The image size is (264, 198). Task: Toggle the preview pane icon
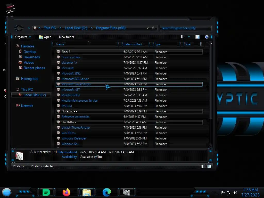coord(197,37)
